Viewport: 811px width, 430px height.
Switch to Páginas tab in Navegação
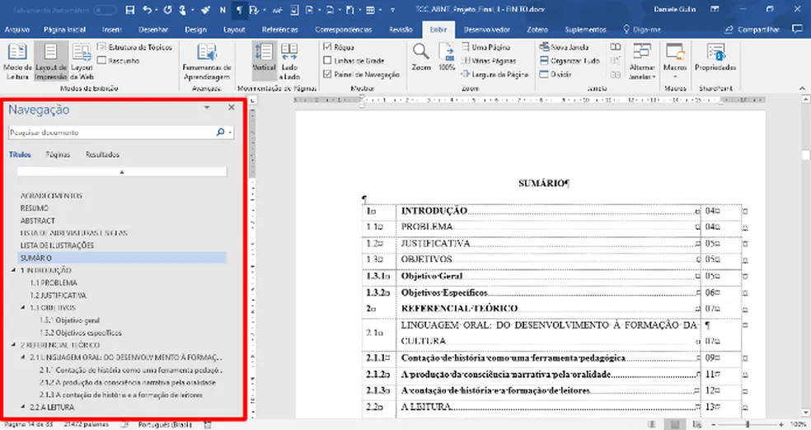point(58,155)
